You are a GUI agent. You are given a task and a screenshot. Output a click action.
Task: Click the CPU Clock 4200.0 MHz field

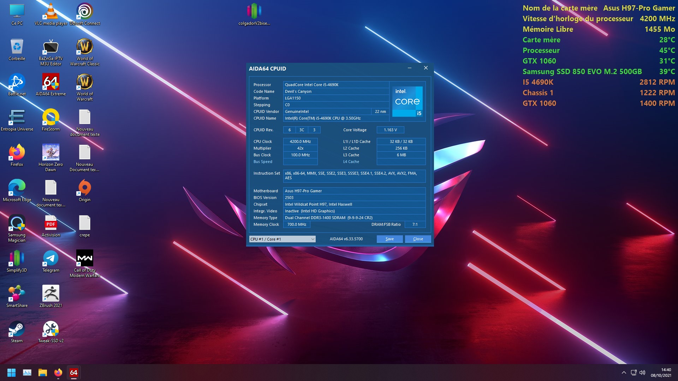pos(300,141)
